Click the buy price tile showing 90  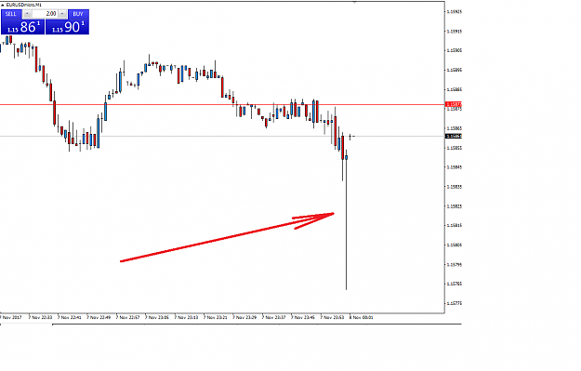tap(67, 27)
